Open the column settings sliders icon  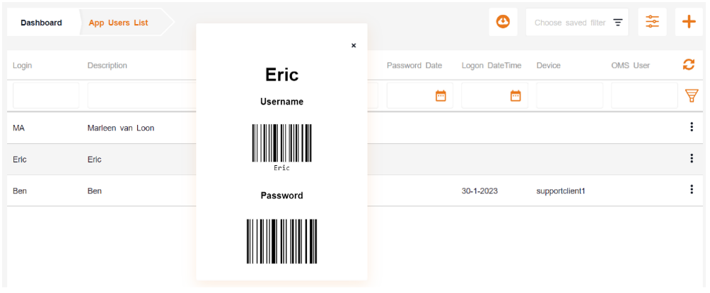[652, 23]
